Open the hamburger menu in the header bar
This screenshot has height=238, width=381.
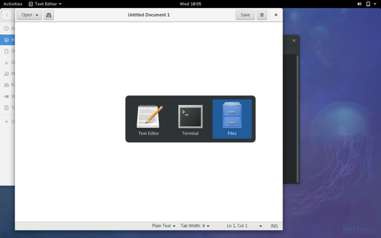(x=262, y=15)
